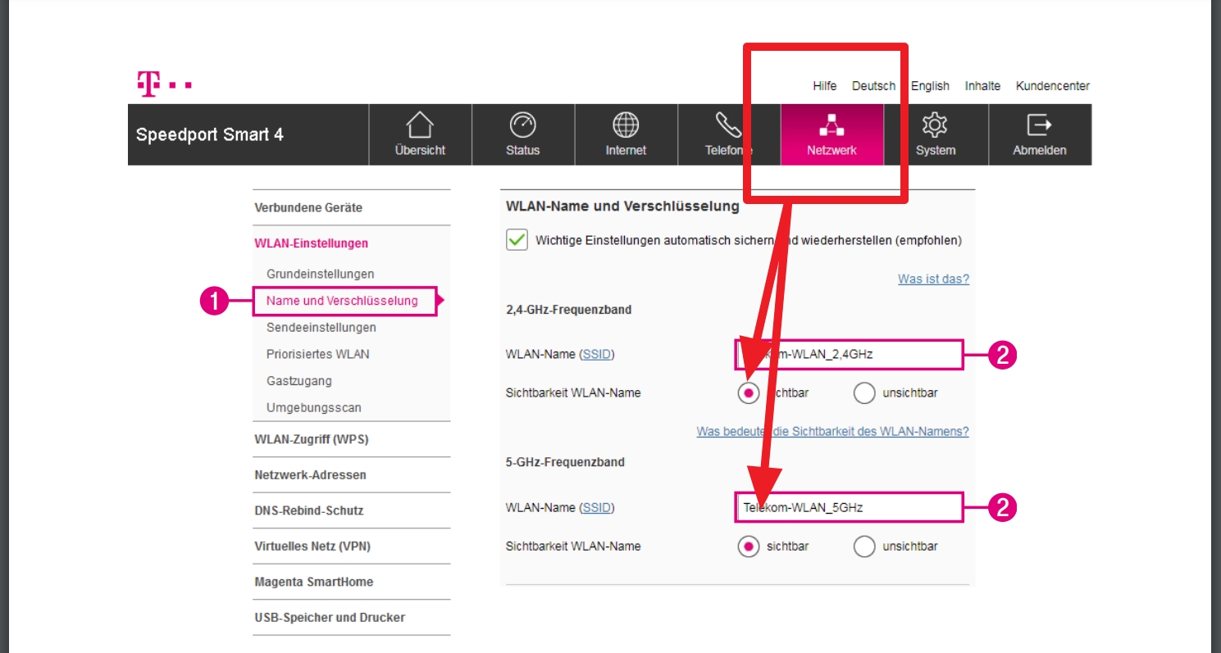Click the 5-GHz WLAN-Name input field

tap(848, 508)
